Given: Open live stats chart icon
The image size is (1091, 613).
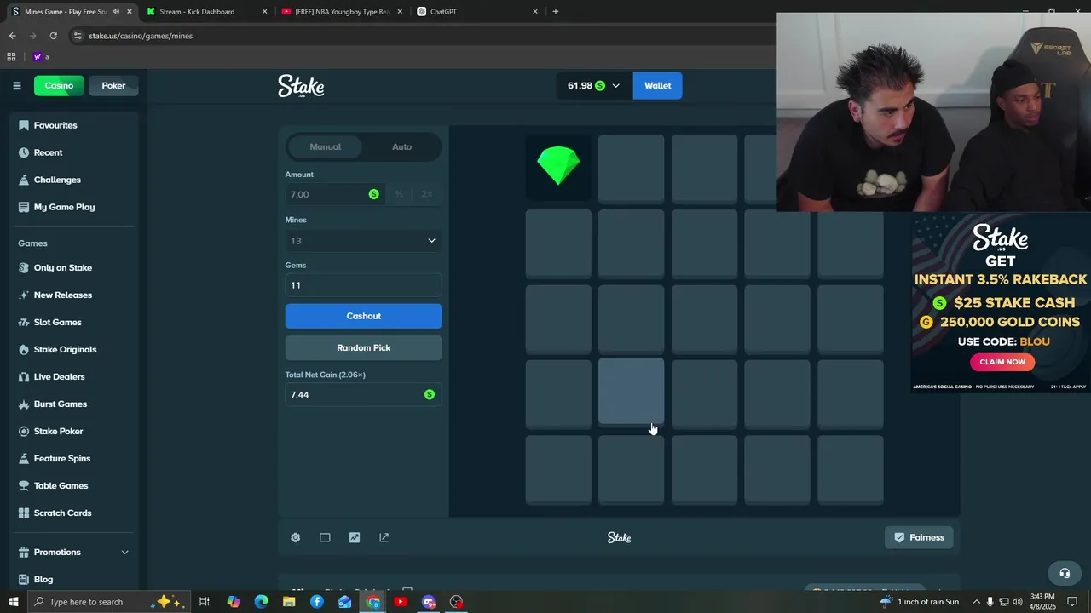Looking at the screenshot, I should tap(355, 537).
